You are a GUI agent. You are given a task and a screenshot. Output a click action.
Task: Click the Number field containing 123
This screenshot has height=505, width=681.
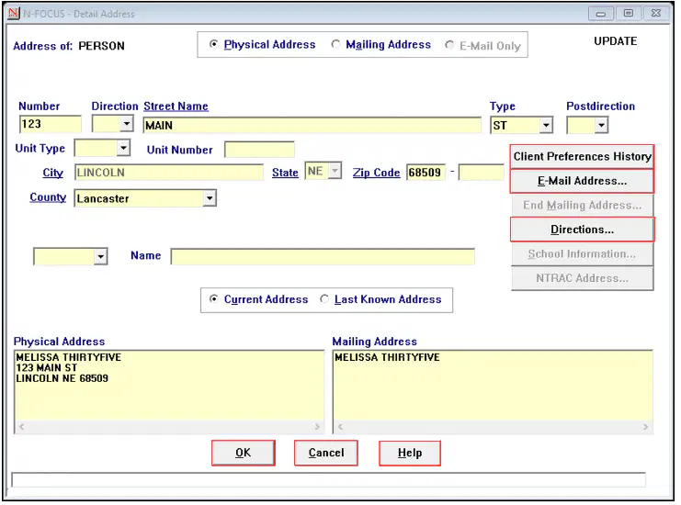click(x=50, y=124)
